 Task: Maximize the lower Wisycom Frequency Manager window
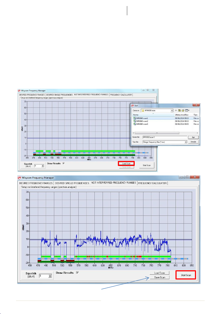pos(187,177)
